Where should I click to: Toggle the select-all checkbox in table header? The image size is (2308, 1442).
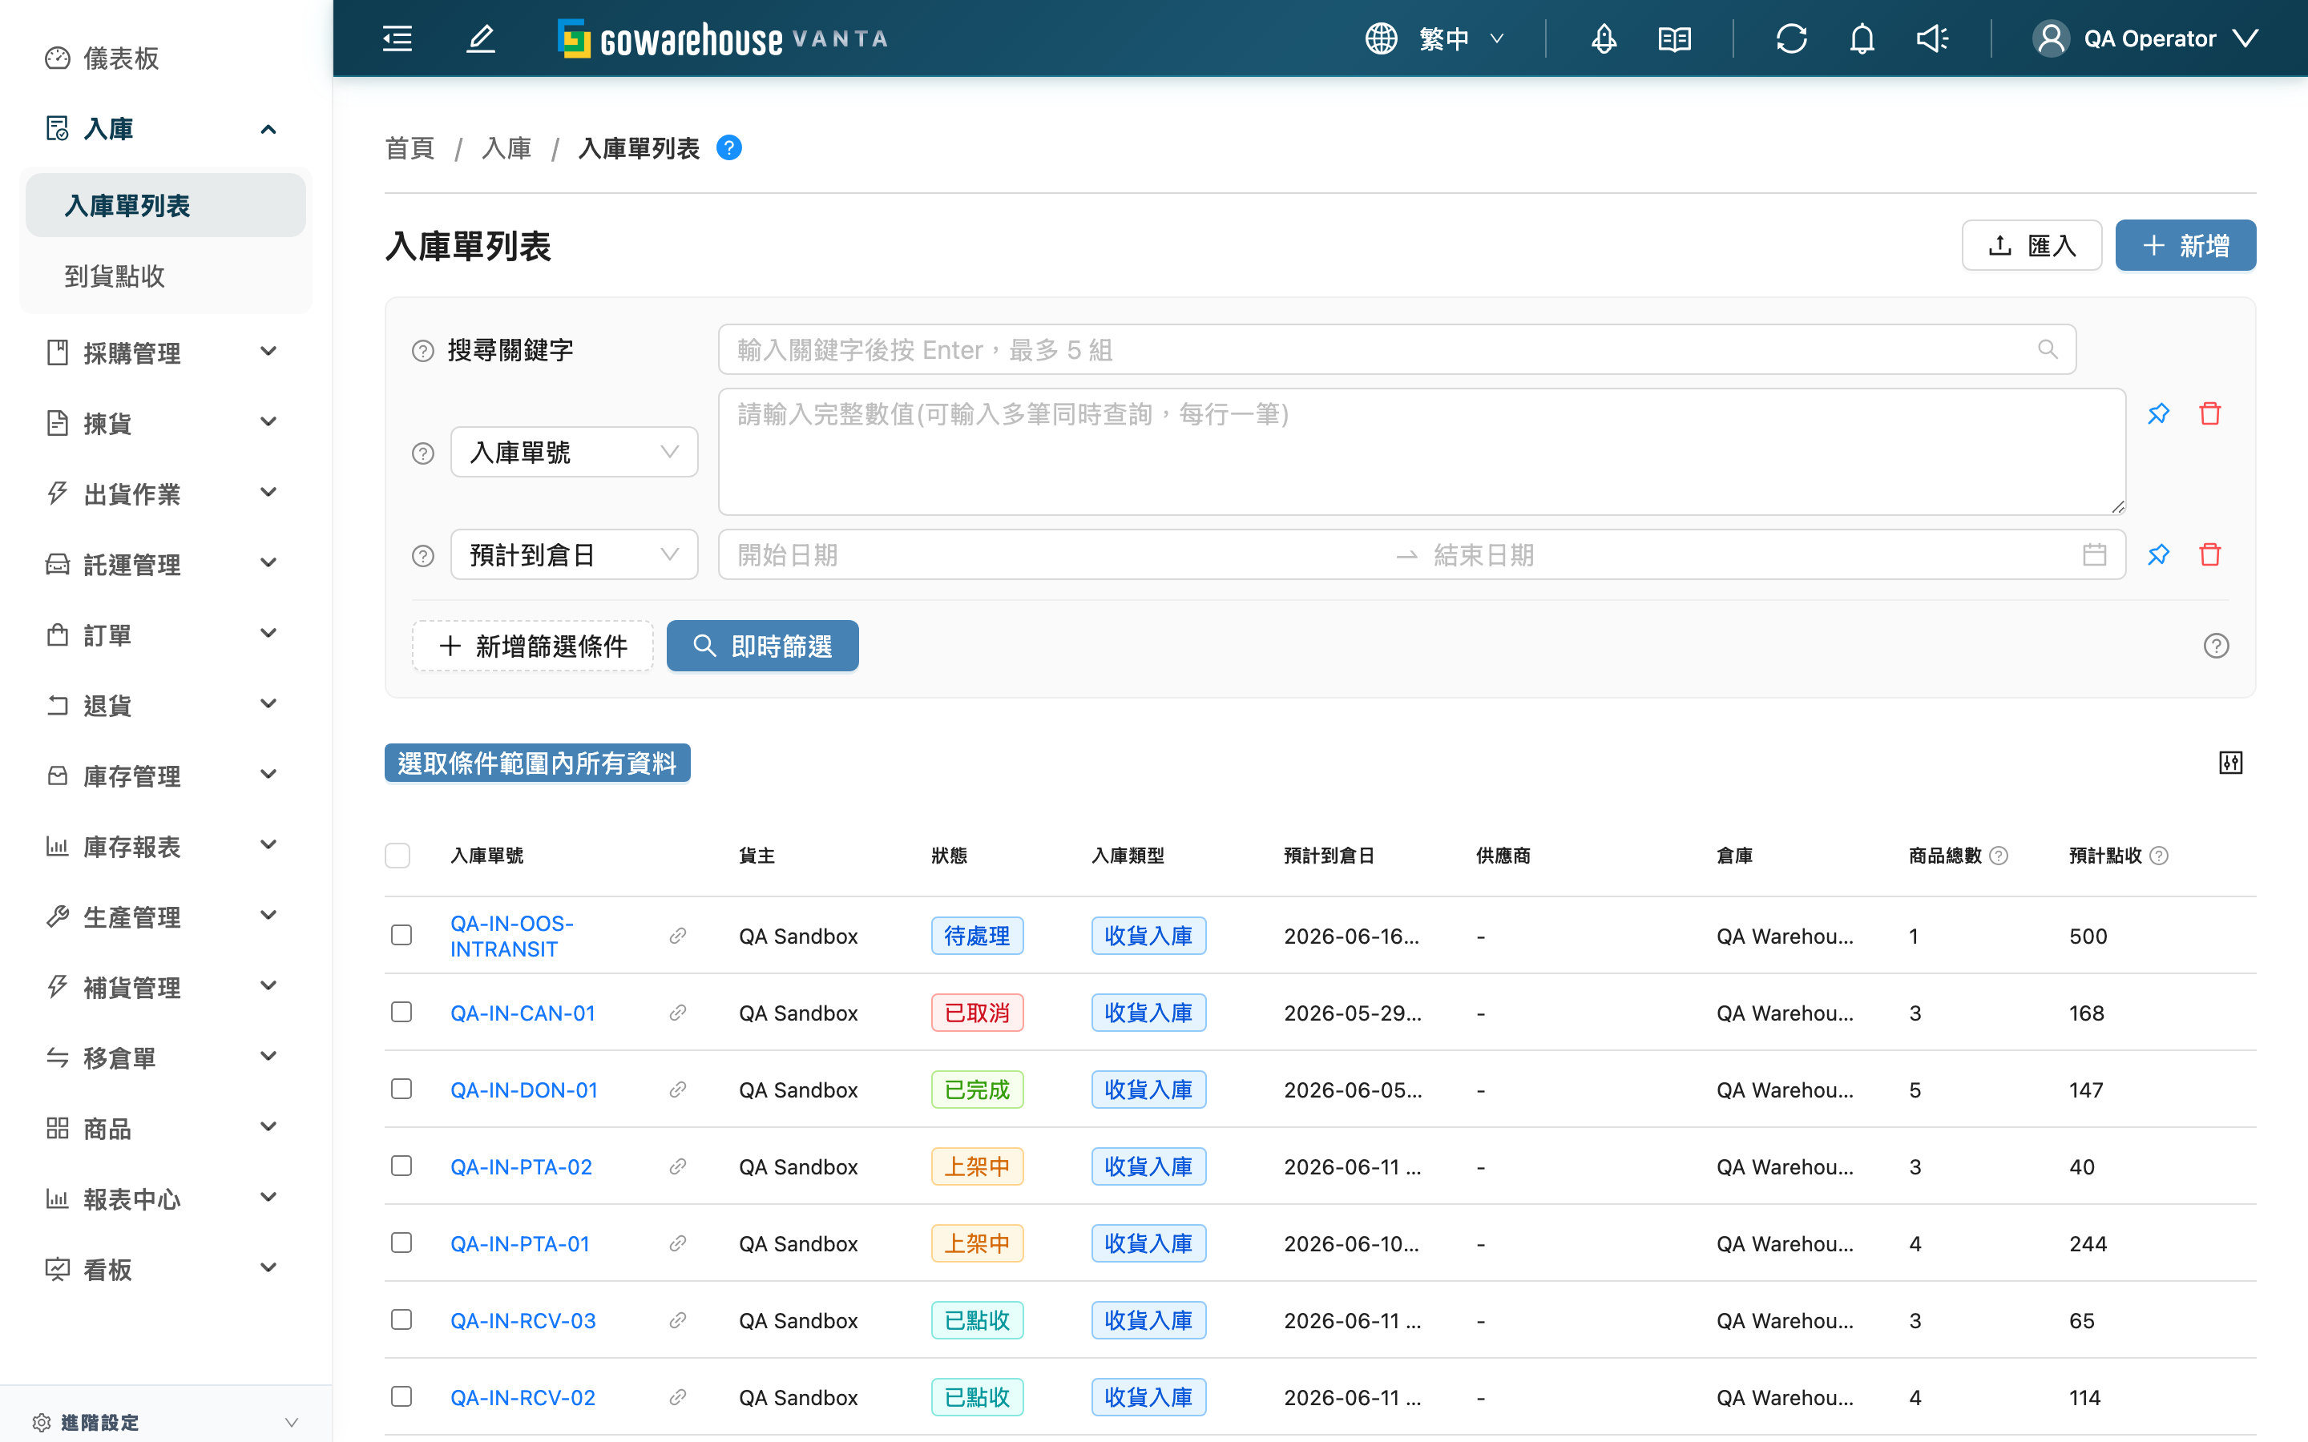pos(397,856)
